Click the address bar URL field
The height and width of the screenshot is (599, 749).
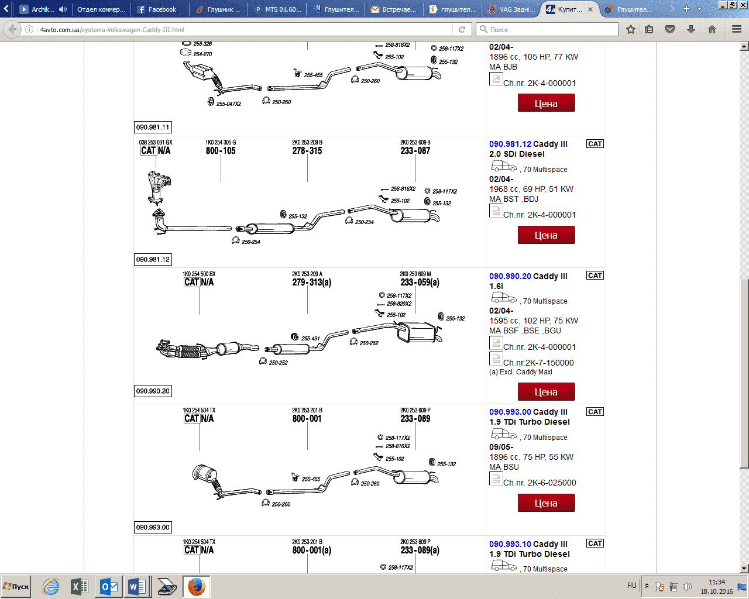(x=245, y=29)
